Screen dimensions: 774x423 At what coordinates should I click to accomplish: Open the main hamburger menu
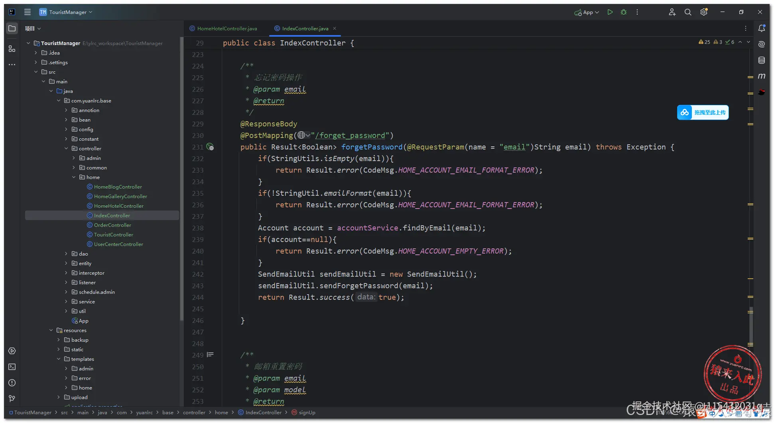(x=27, y=12)
